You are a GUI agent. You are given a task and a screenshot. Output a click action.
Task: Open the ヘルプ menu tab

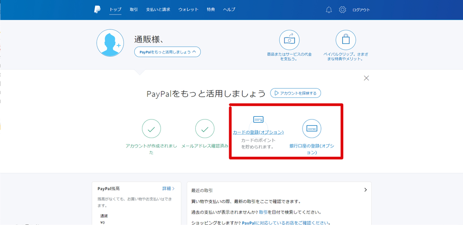[229, 10]
